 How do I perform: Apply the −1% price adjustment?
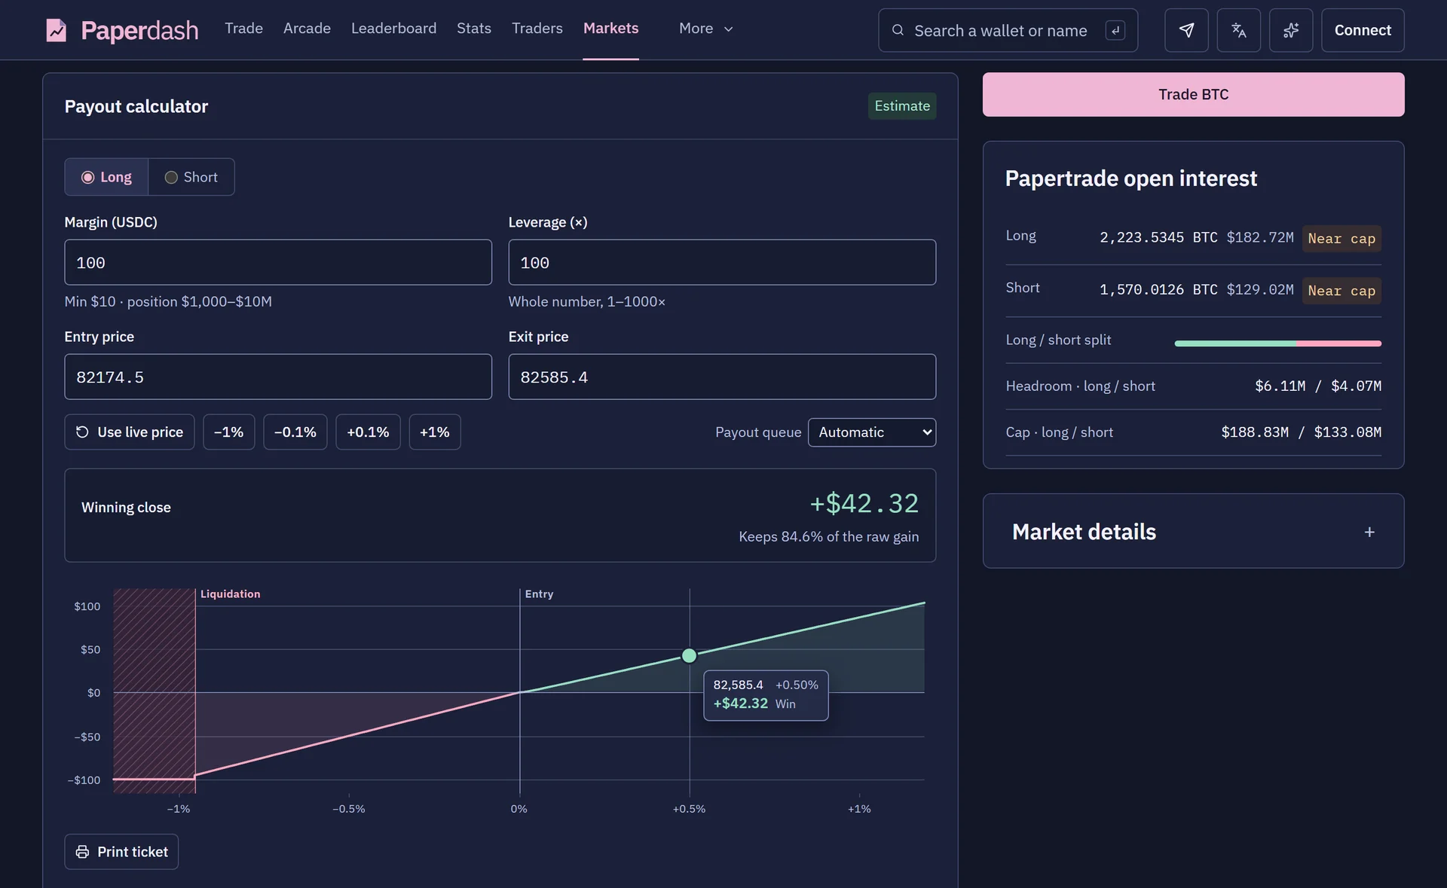(x=228, y=432)
